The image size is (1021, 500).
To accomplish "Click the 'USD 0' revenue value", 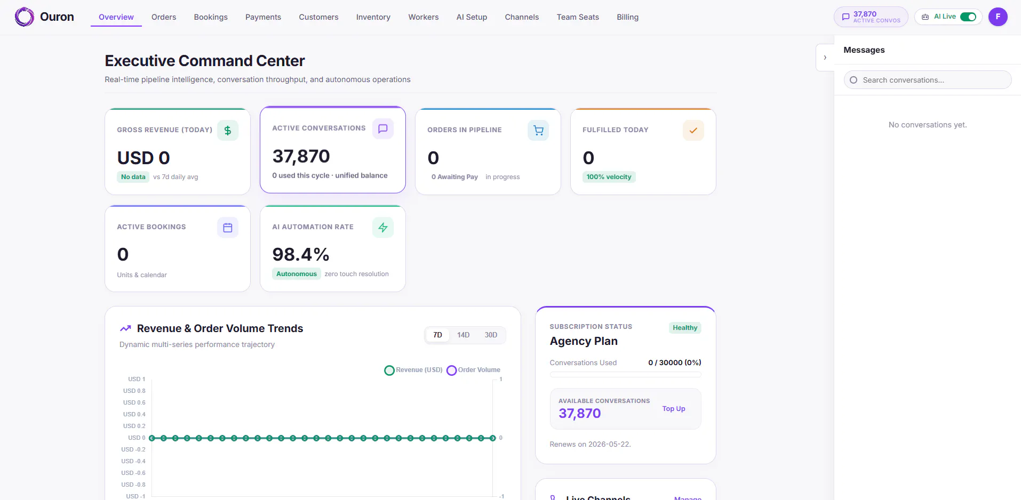I will [x=143, y=158].
